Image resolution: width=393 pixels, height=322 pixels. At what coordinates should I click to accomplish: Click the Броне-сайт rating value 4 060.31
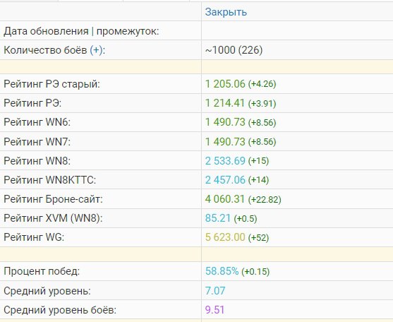click(x=224, y=199)
